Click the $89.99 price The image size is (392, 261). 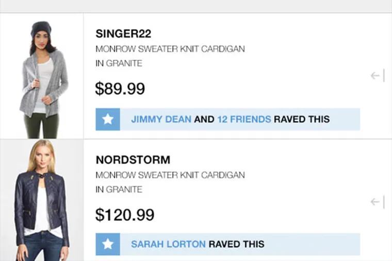pyautogui.click(x=120, y=89)
